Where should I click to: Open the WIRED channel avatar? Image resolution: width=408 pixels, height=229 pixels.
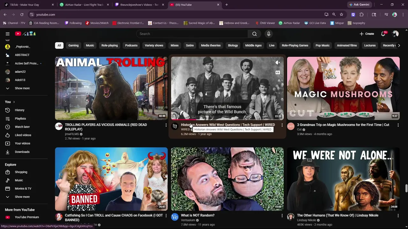coord(175,126)
